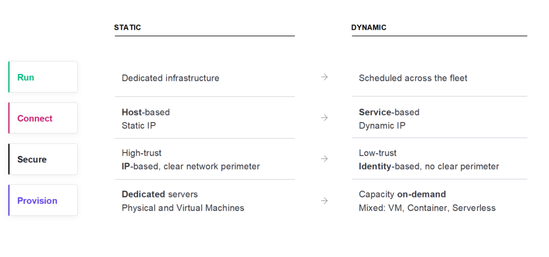The height and width of the screenshot is (257, 549).
Task: Click the Dynamic IP text
Action: click(382, 125)
